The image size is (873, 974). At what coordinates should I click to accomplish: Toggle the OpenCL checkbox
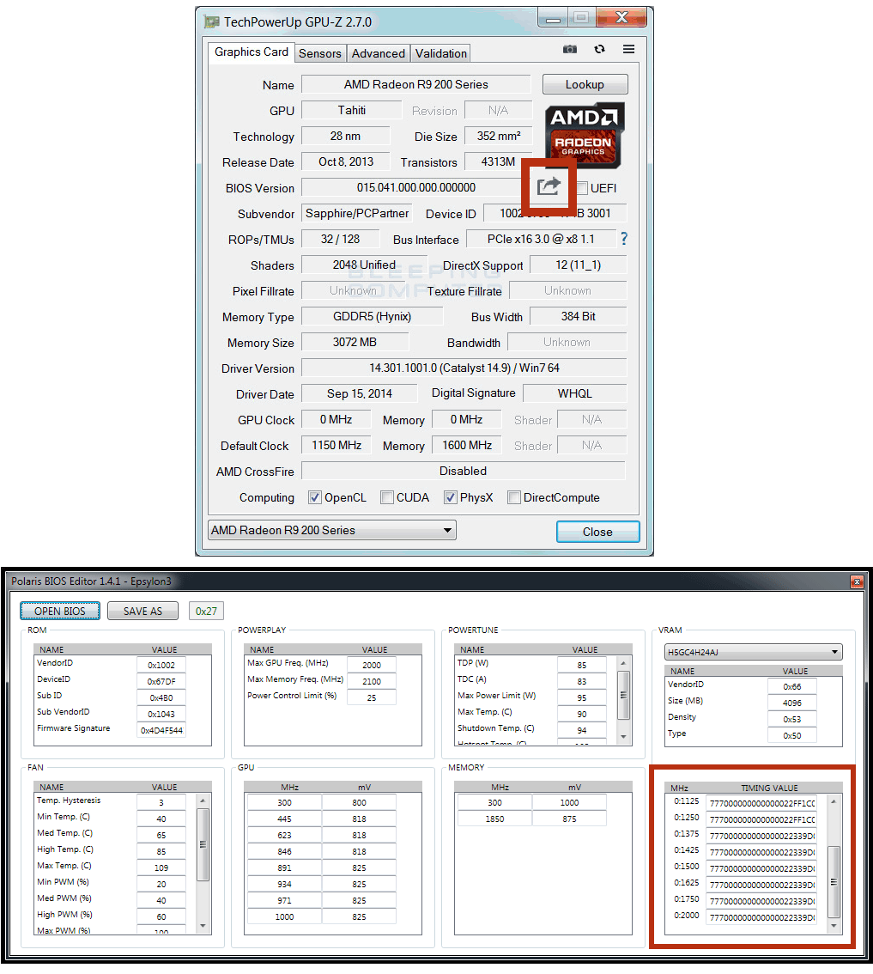pos(315,497)
